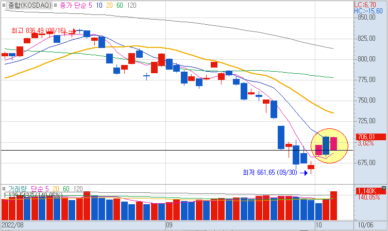This screenshot has height=231, width=388.
Task: Click the 725,00 price axis label
Action: click(x=366, y=121)
